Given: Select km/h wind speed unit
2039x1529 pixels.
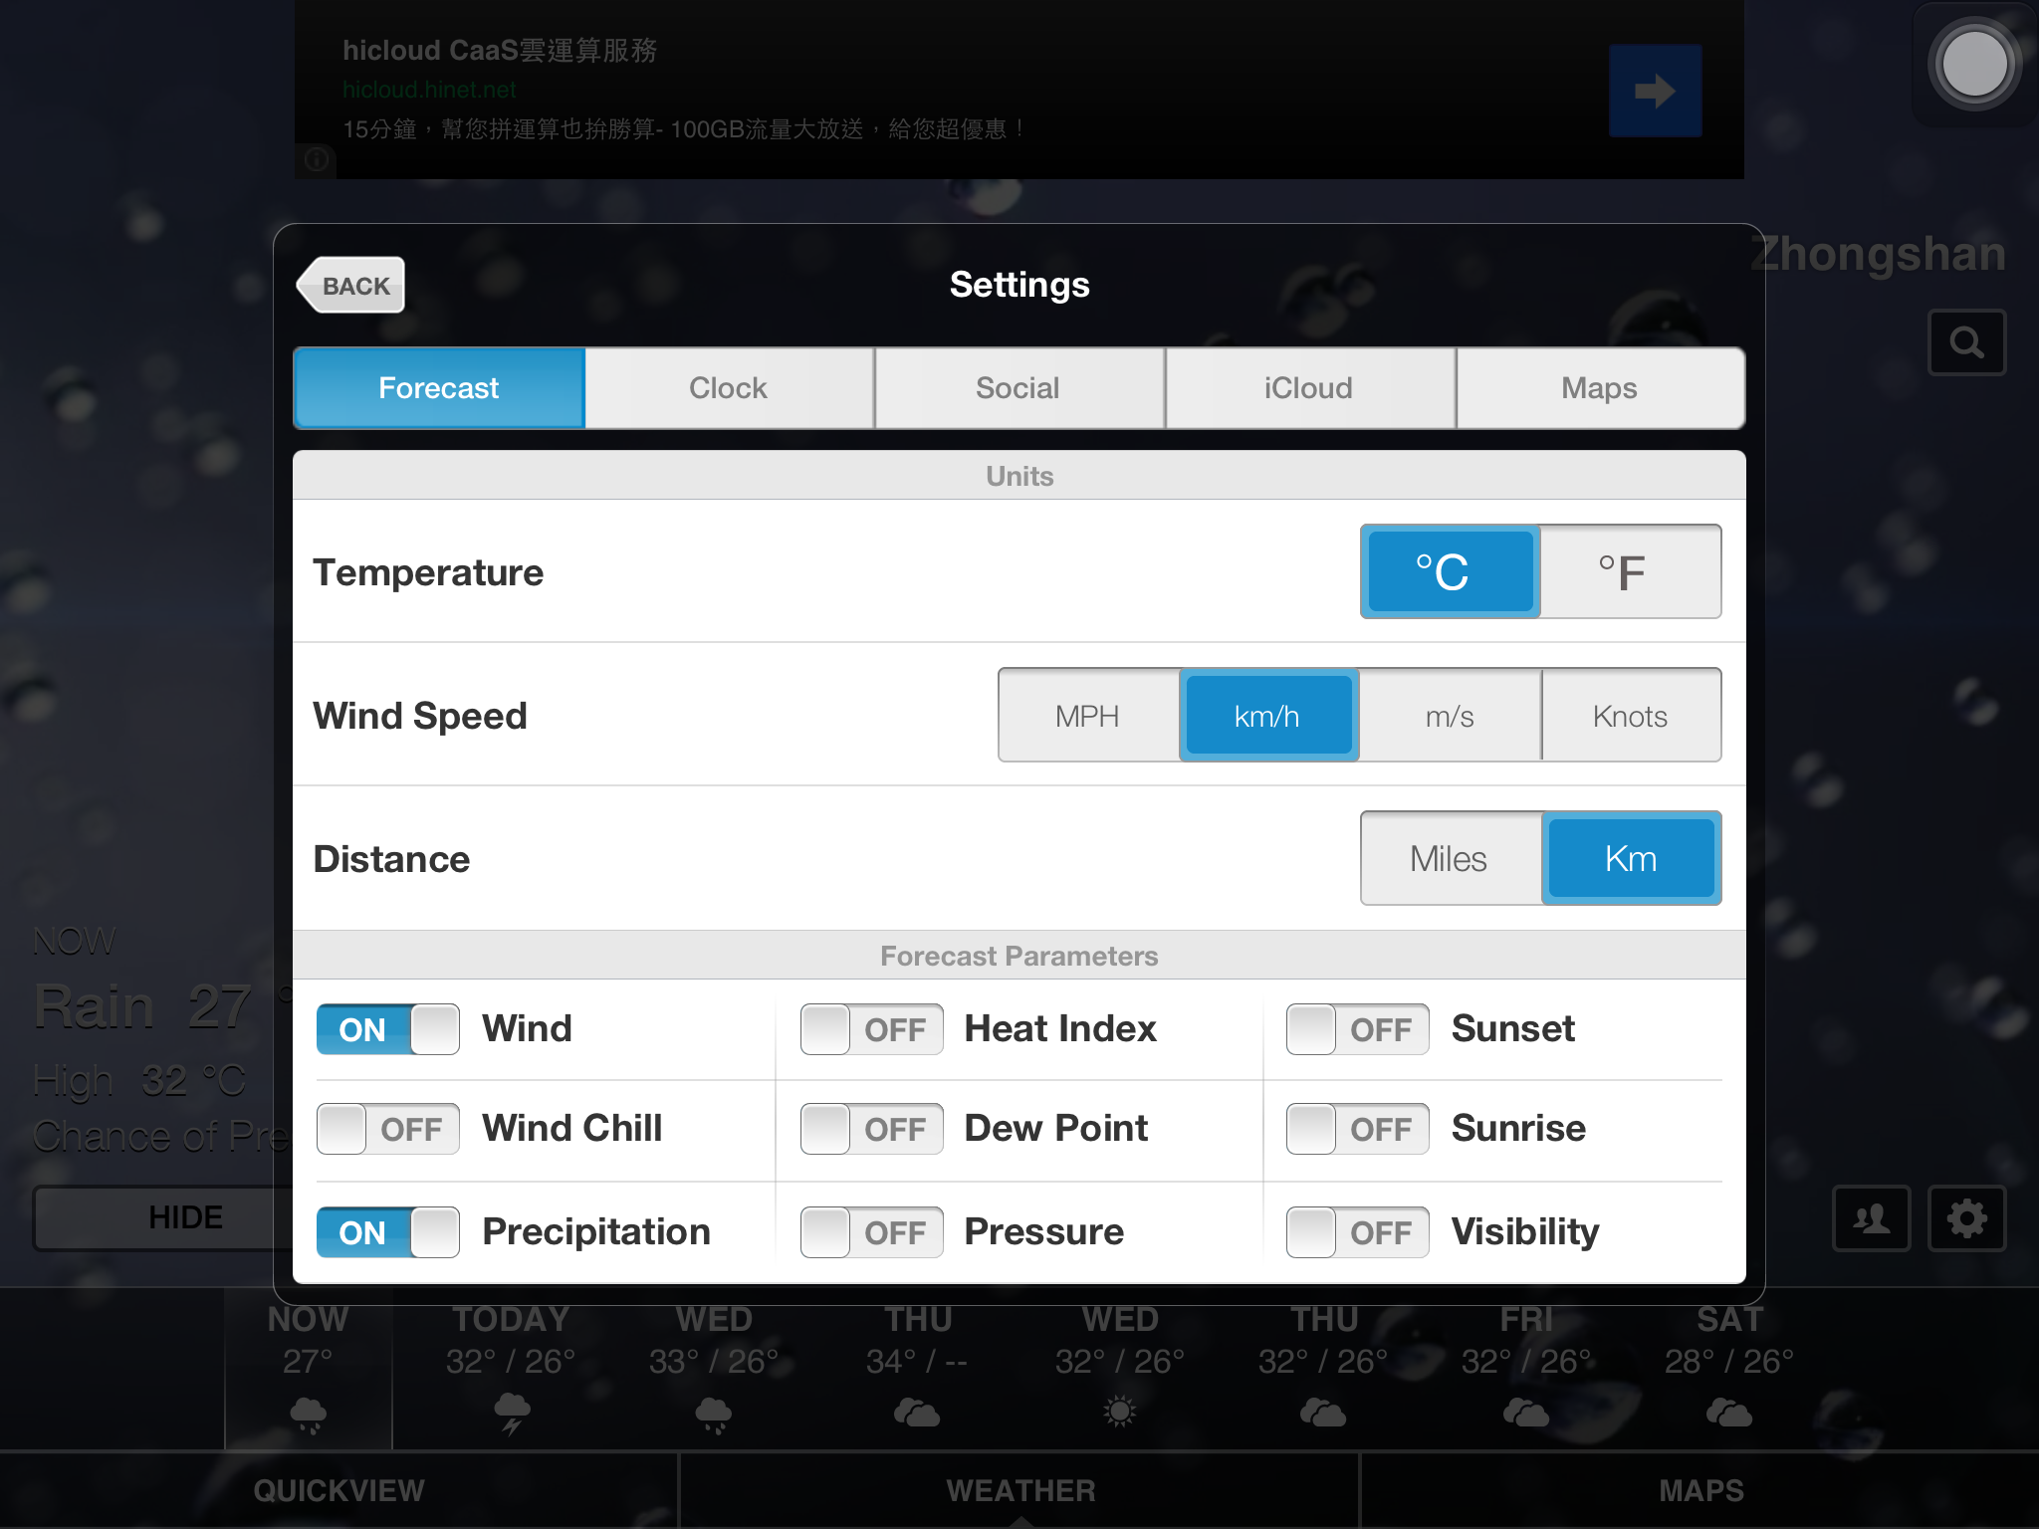Looking at the screenshot, I should click(x=1268, y=713).
